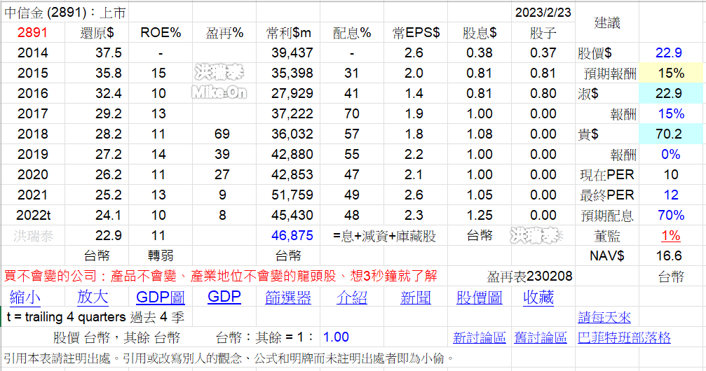The height and width of the screenshot is (371, 706).
Task: Select the 2016 股子 value 0.80
Action: pos(543,94)
